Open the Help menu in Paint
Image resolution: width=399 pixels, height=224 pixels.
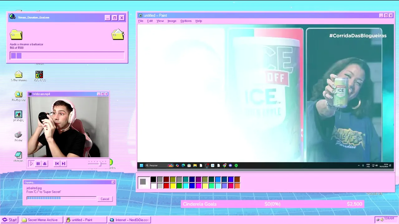click(x=199, y=21)
